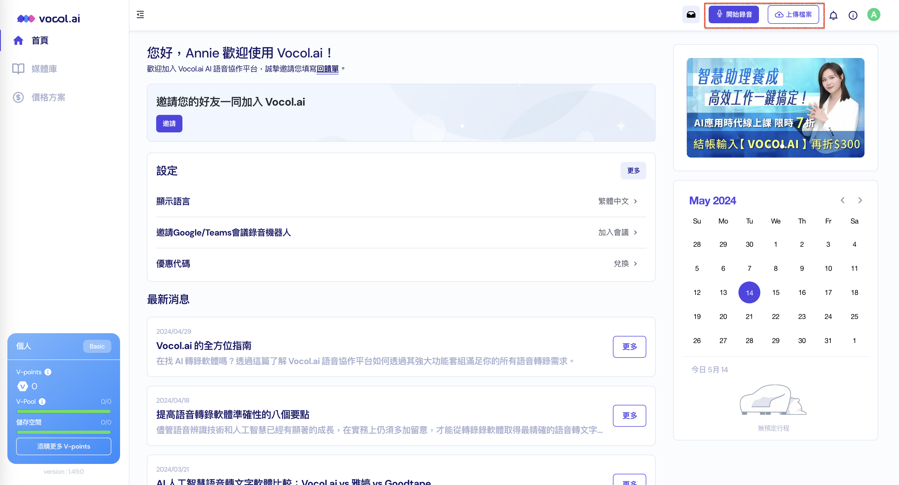Click 添購更多 V-points button
Viewport: 899px width, 485px height.
point(64,446)
